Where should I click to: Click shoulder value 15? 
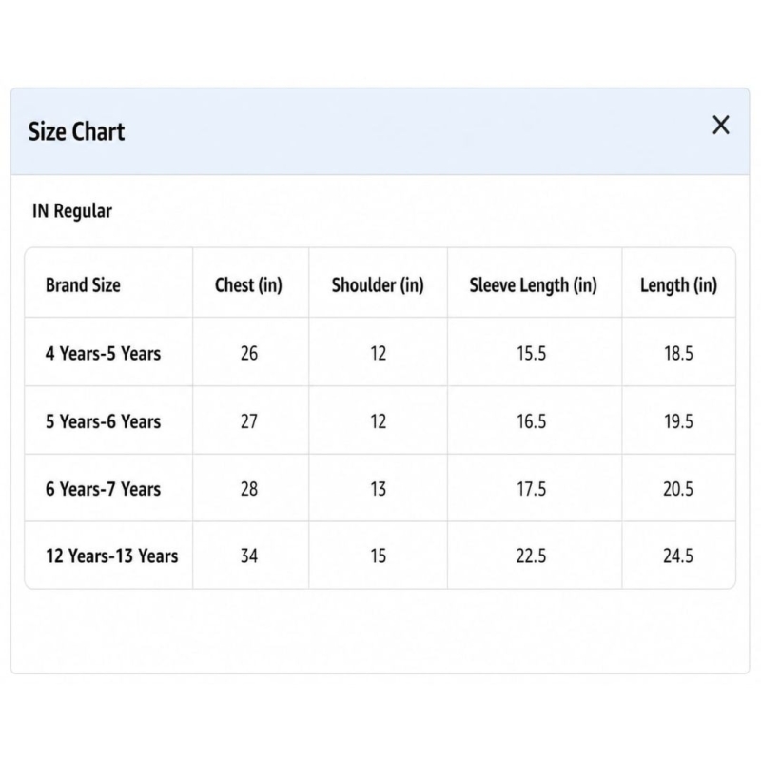(x=378, y=556)
